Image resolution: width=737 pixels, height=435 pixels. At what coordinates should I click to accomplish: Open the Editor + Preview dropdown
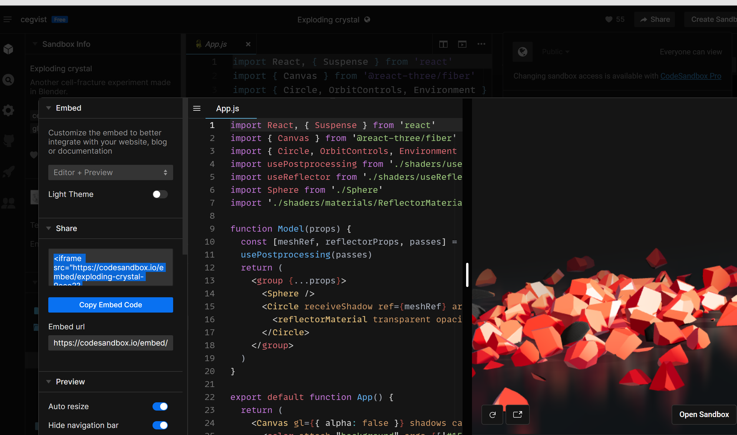111,172
